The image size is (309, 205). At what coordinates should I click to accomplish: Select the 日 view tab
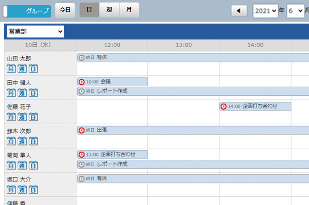(x=89, y=10)
